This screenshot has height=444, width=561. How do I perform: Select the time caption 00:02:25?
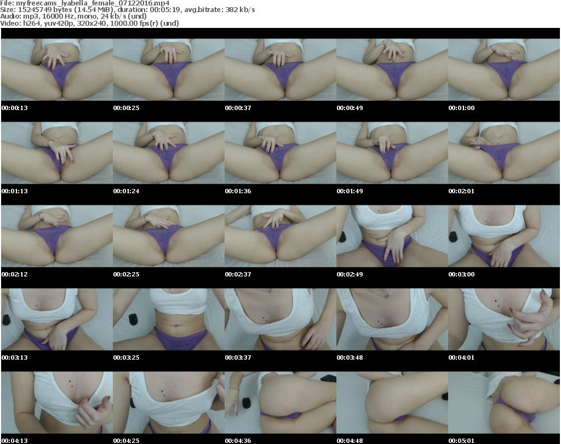(127, 274)
